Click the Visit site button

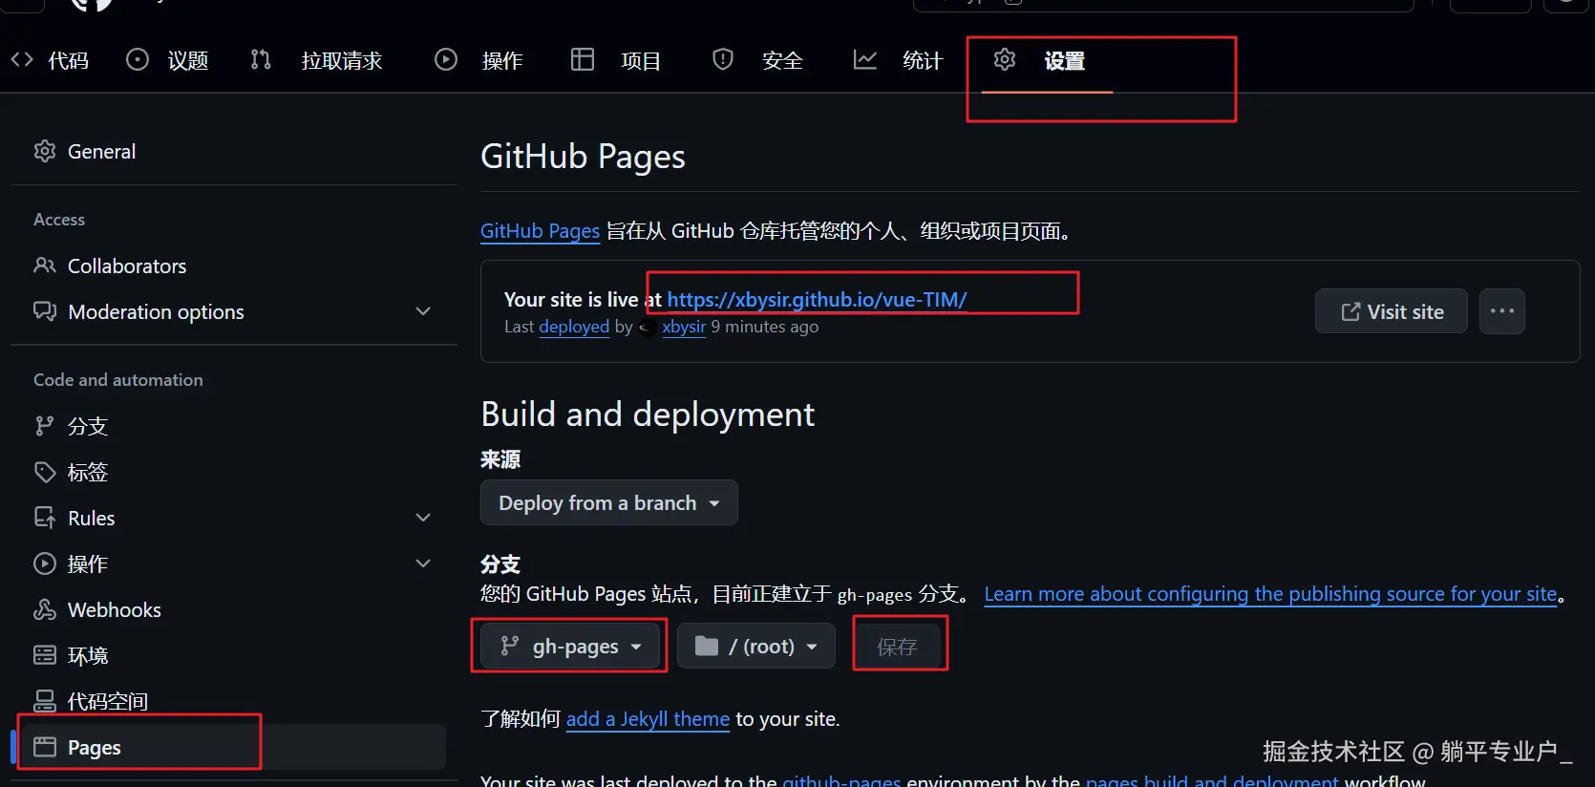(x=1392, y=311)
